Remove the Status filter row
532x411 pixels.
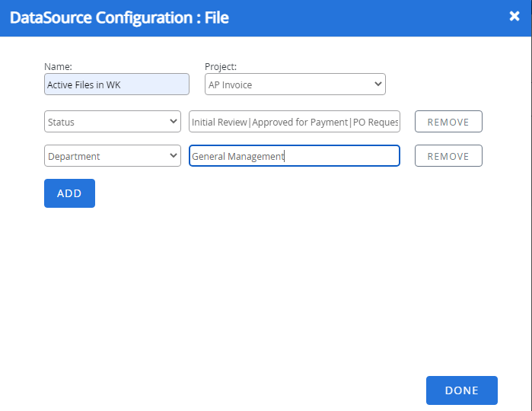448,122
